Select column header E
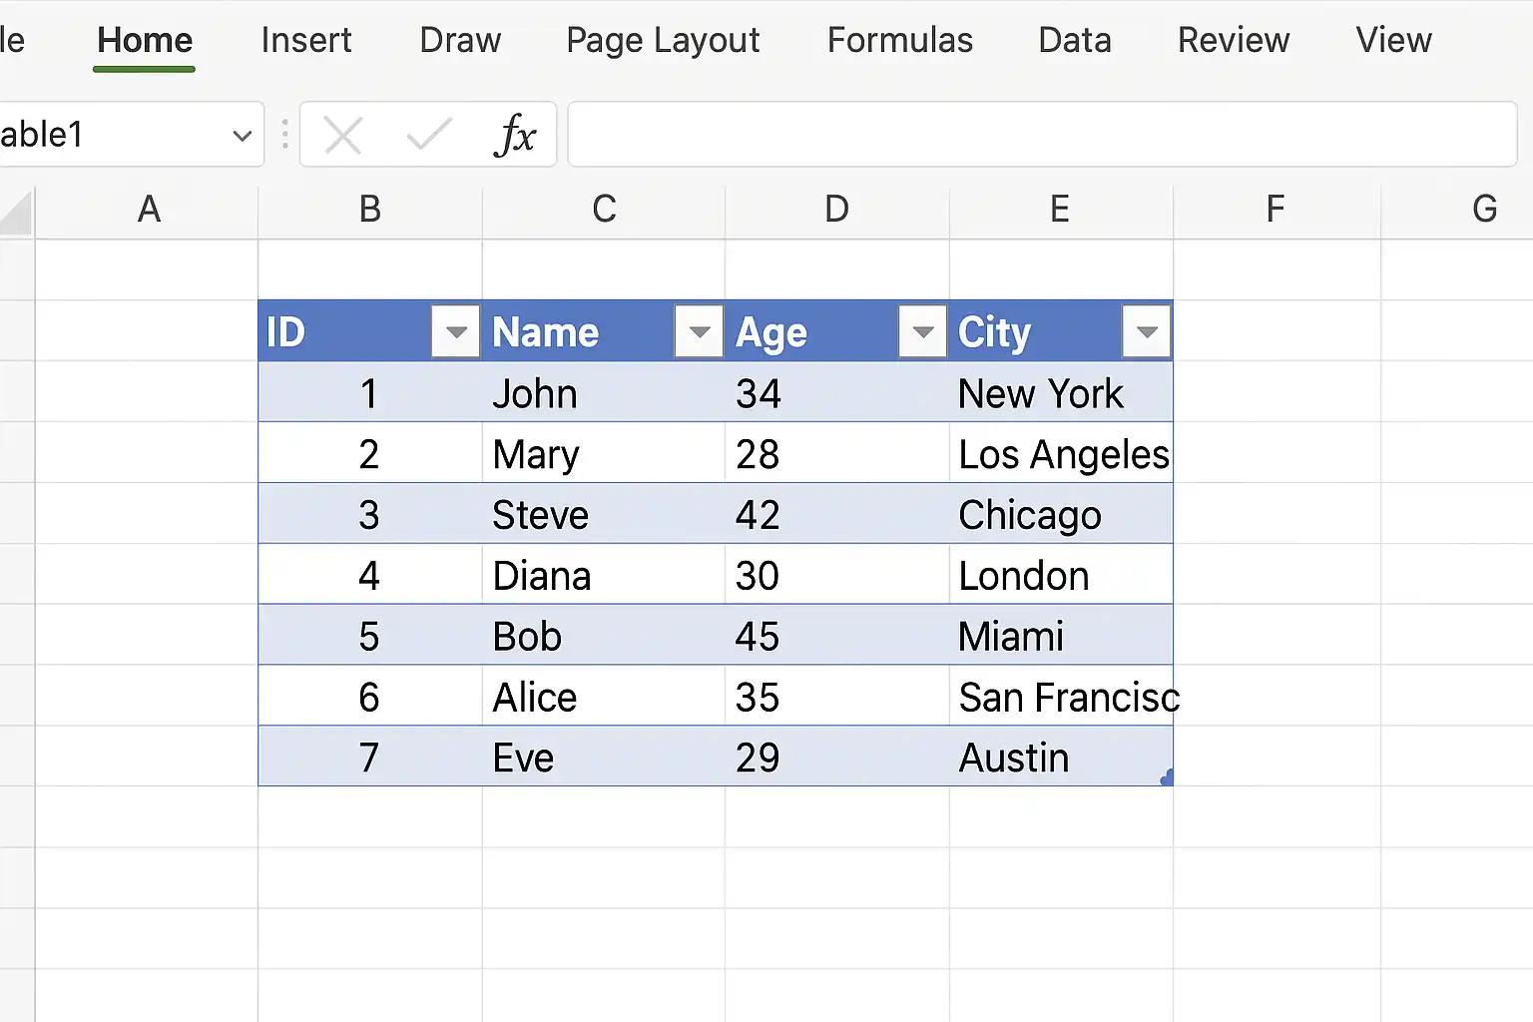 coord(1061,210)
